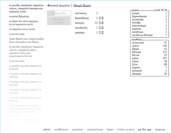The image size is (171, 133).
Task: Select the συλλέκτης worker row
Action: point(86,13)
